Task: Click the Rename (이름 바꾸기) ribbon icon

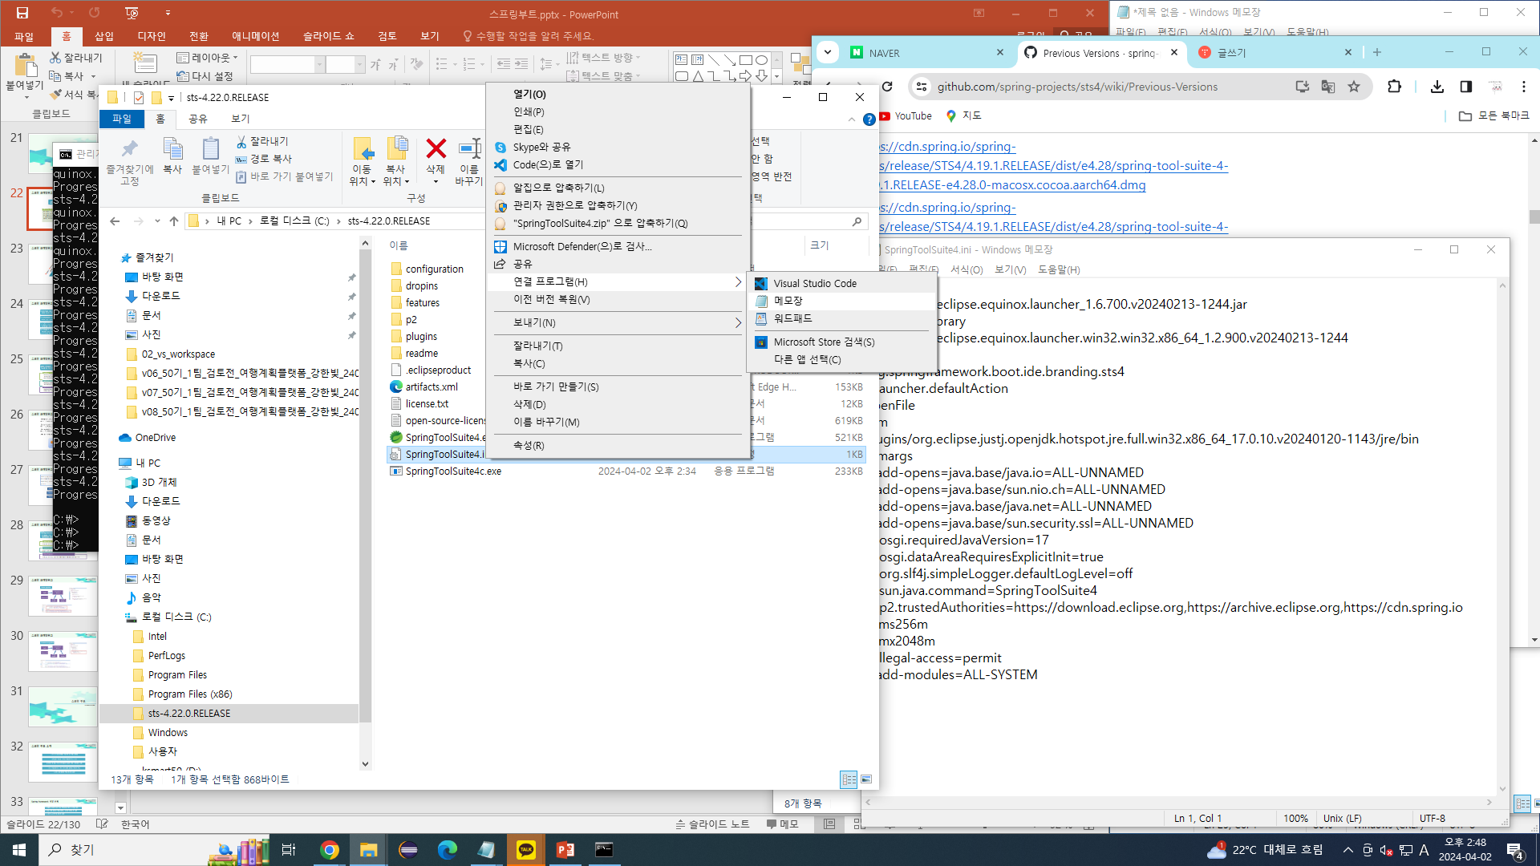Action: click(x=469, y=149)
